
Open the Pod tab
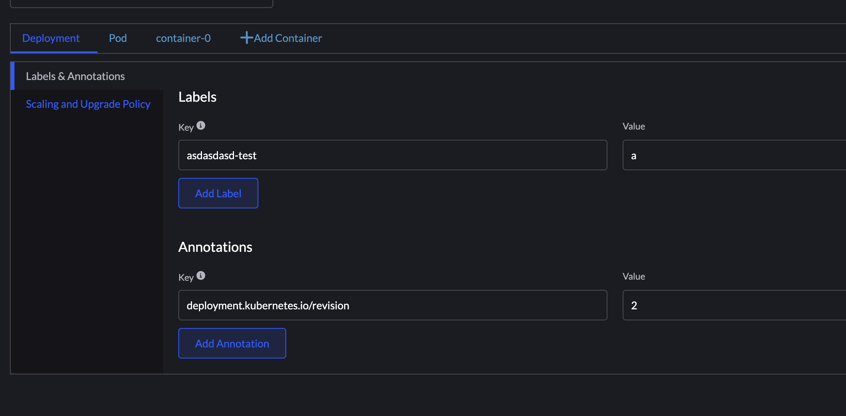pyautogui.click(x=118, y=38)
